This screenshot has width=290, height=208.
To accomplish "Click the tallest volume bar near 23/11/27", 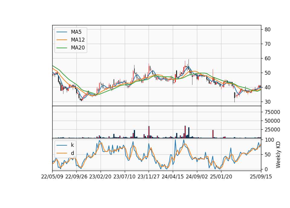I will 149,132.
